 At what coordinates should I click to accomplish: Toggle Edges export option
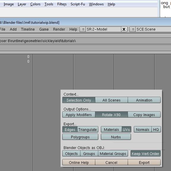coord(70,129)
